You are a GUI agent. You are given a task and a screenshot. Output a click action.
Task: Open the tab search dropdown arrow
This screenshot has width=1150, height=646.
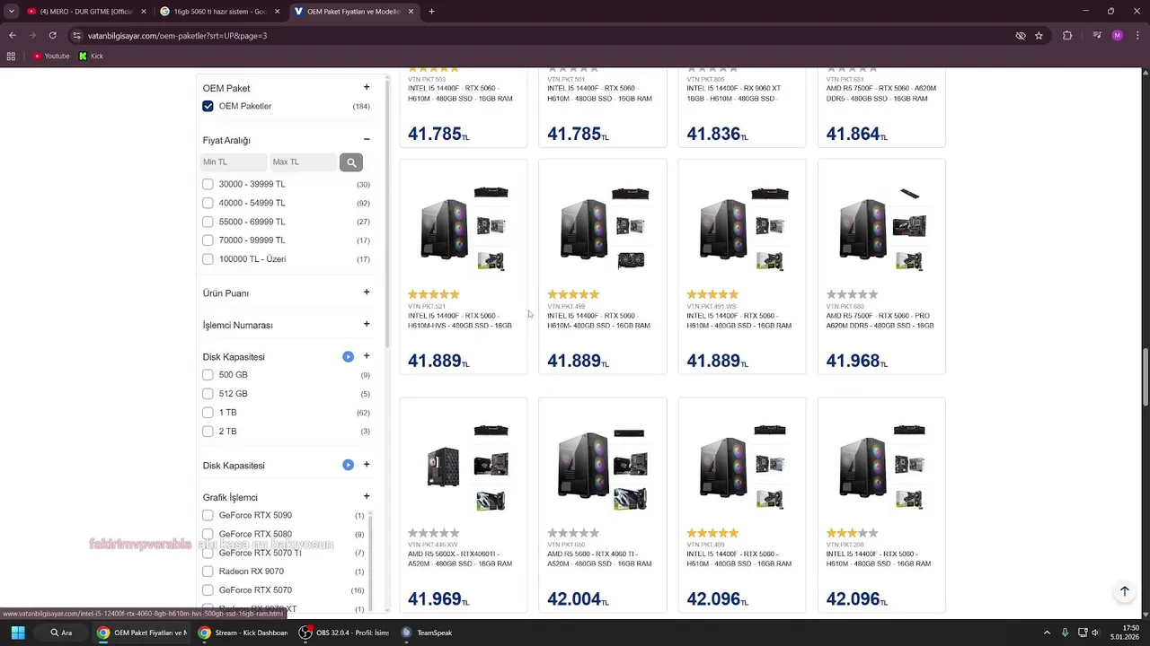pos(11,12)
